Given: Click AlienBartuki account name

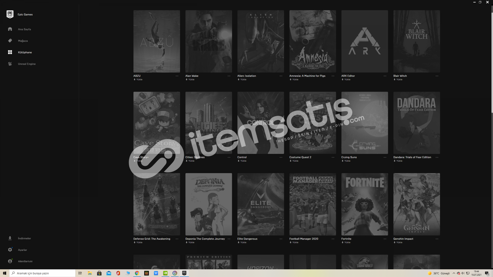Looking at the screenshot, I should 25,261.
